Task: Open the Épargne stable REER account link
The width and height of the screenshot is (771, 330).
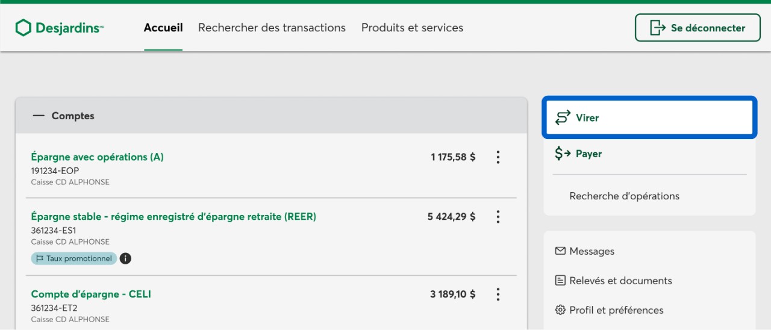Action: click(x=173, y=217)
